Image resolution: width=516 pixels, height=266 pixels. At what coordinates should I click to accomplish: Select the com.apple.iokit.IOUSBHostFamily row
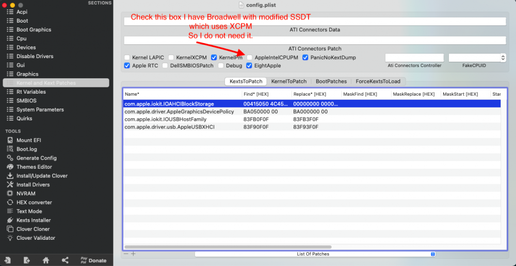(312, 119)
